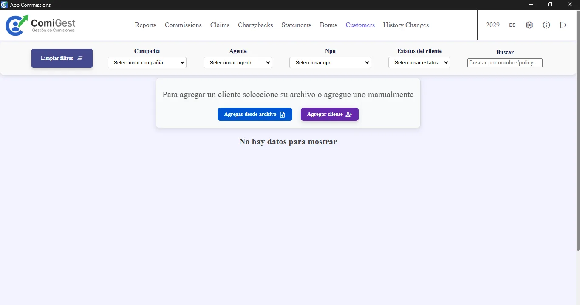Click the info circle icon

(546, 25)
